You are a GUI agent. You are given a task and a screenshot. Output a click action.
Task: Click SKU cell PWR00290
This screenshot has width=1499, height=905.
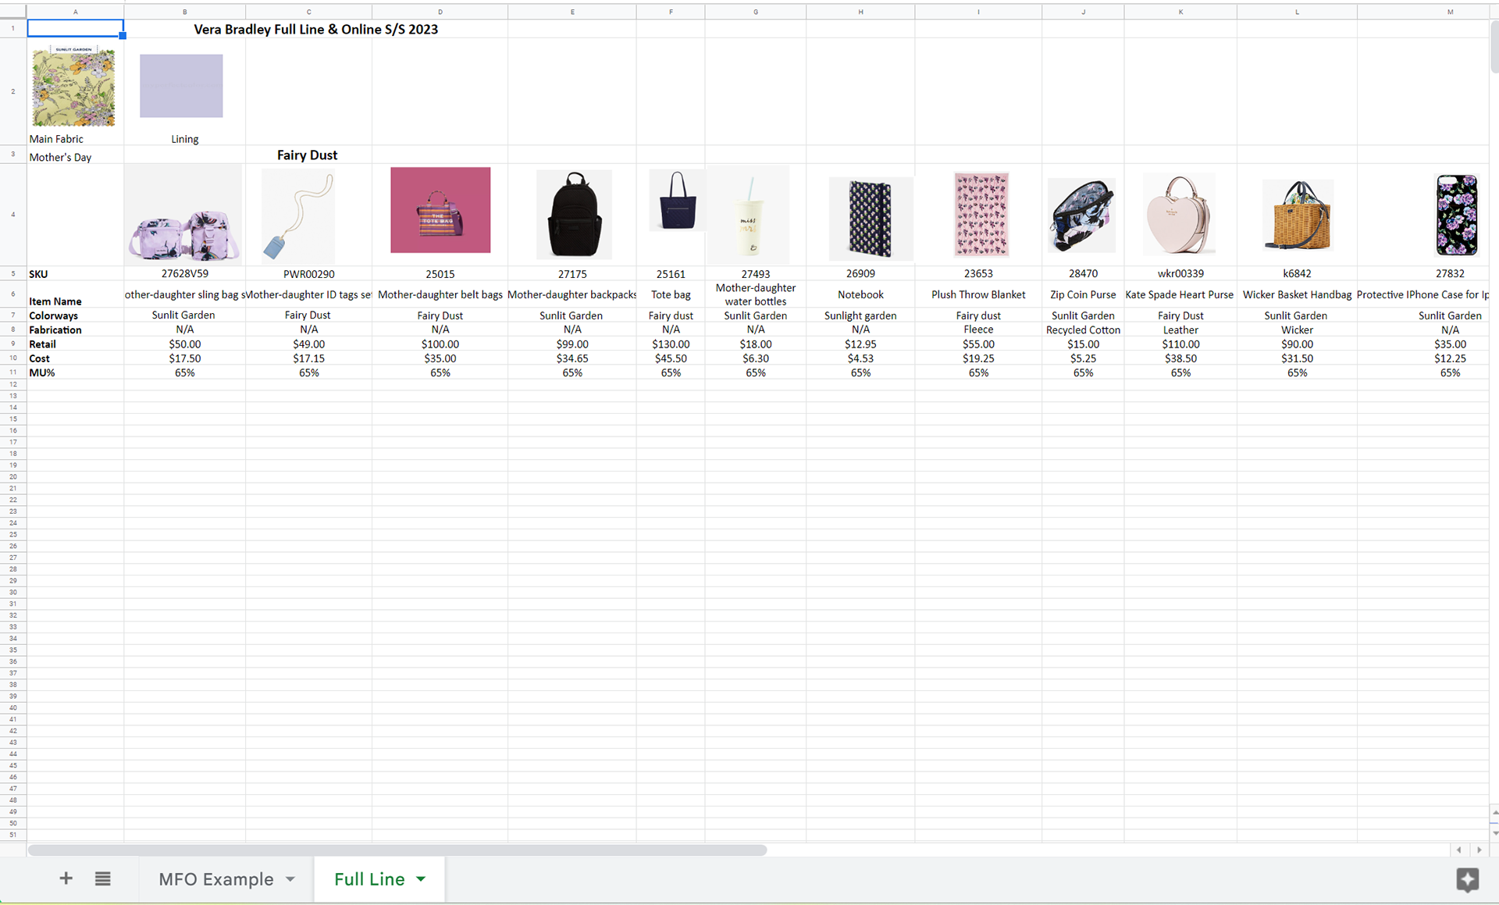309,274
